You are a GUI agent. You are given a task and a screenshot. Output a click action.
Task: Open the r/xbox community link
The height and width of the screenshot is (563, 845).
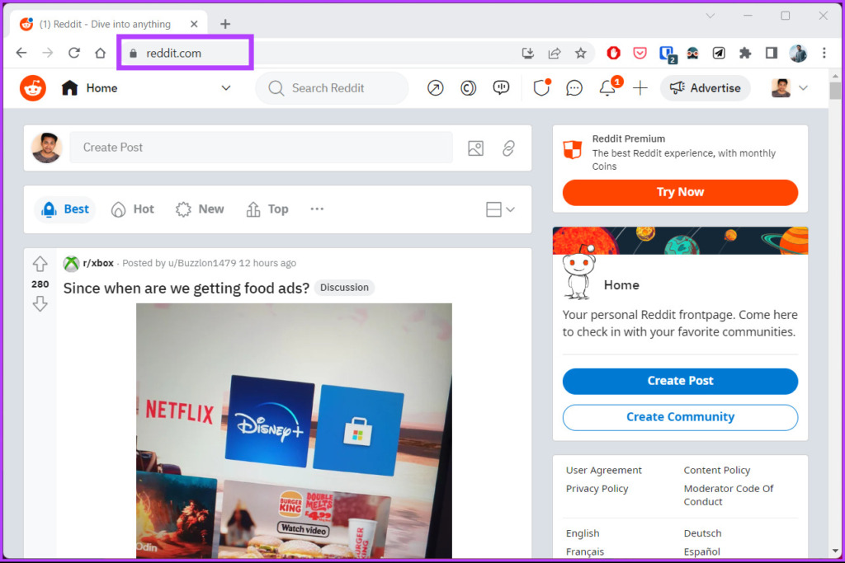click(x=98, y=263)
